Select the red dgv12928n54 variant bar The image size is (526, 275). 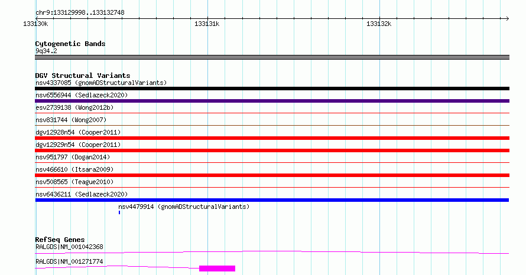pos(272,138)
